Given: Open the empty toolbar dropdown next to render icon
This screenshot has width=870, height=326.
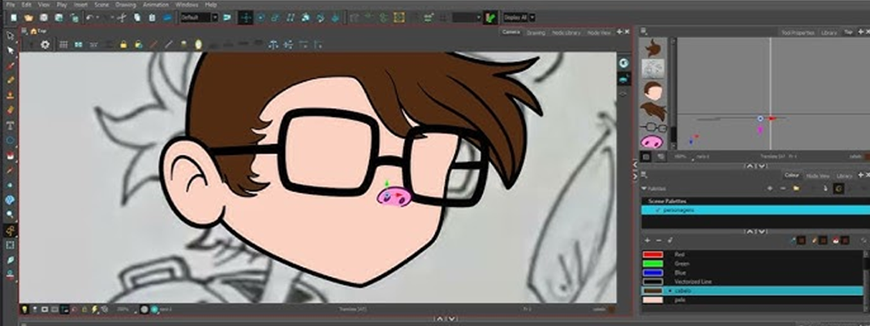Looking at the screenshot, I should point(466,18).
